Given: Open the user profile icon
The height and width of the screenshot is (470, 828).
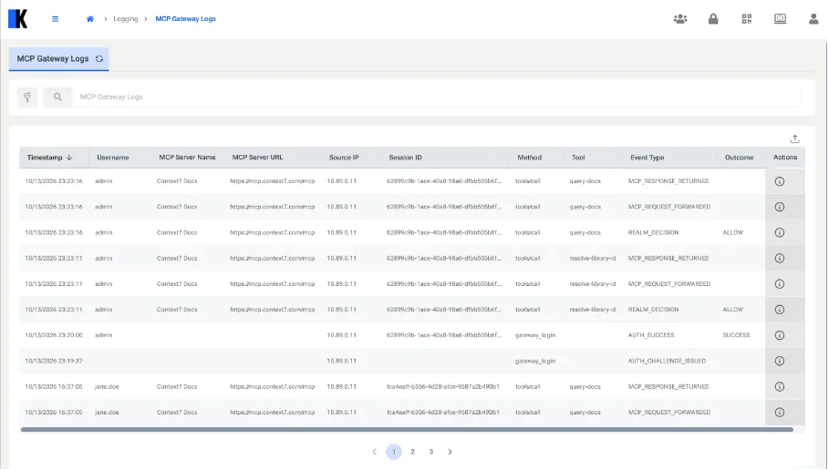Looking at the screenshot, I should (x=813, y=19).
